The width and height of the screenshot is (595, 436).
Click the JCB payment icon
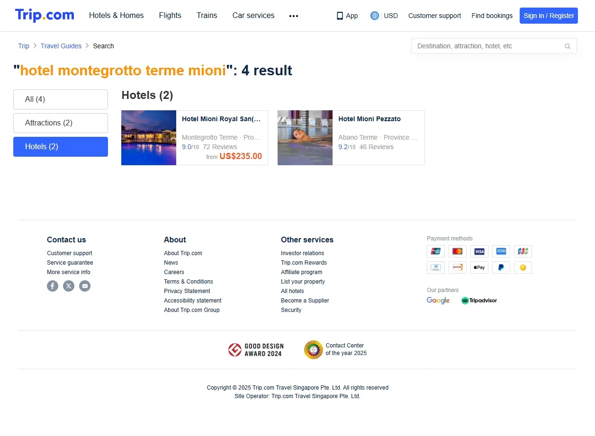pos(523,251)
